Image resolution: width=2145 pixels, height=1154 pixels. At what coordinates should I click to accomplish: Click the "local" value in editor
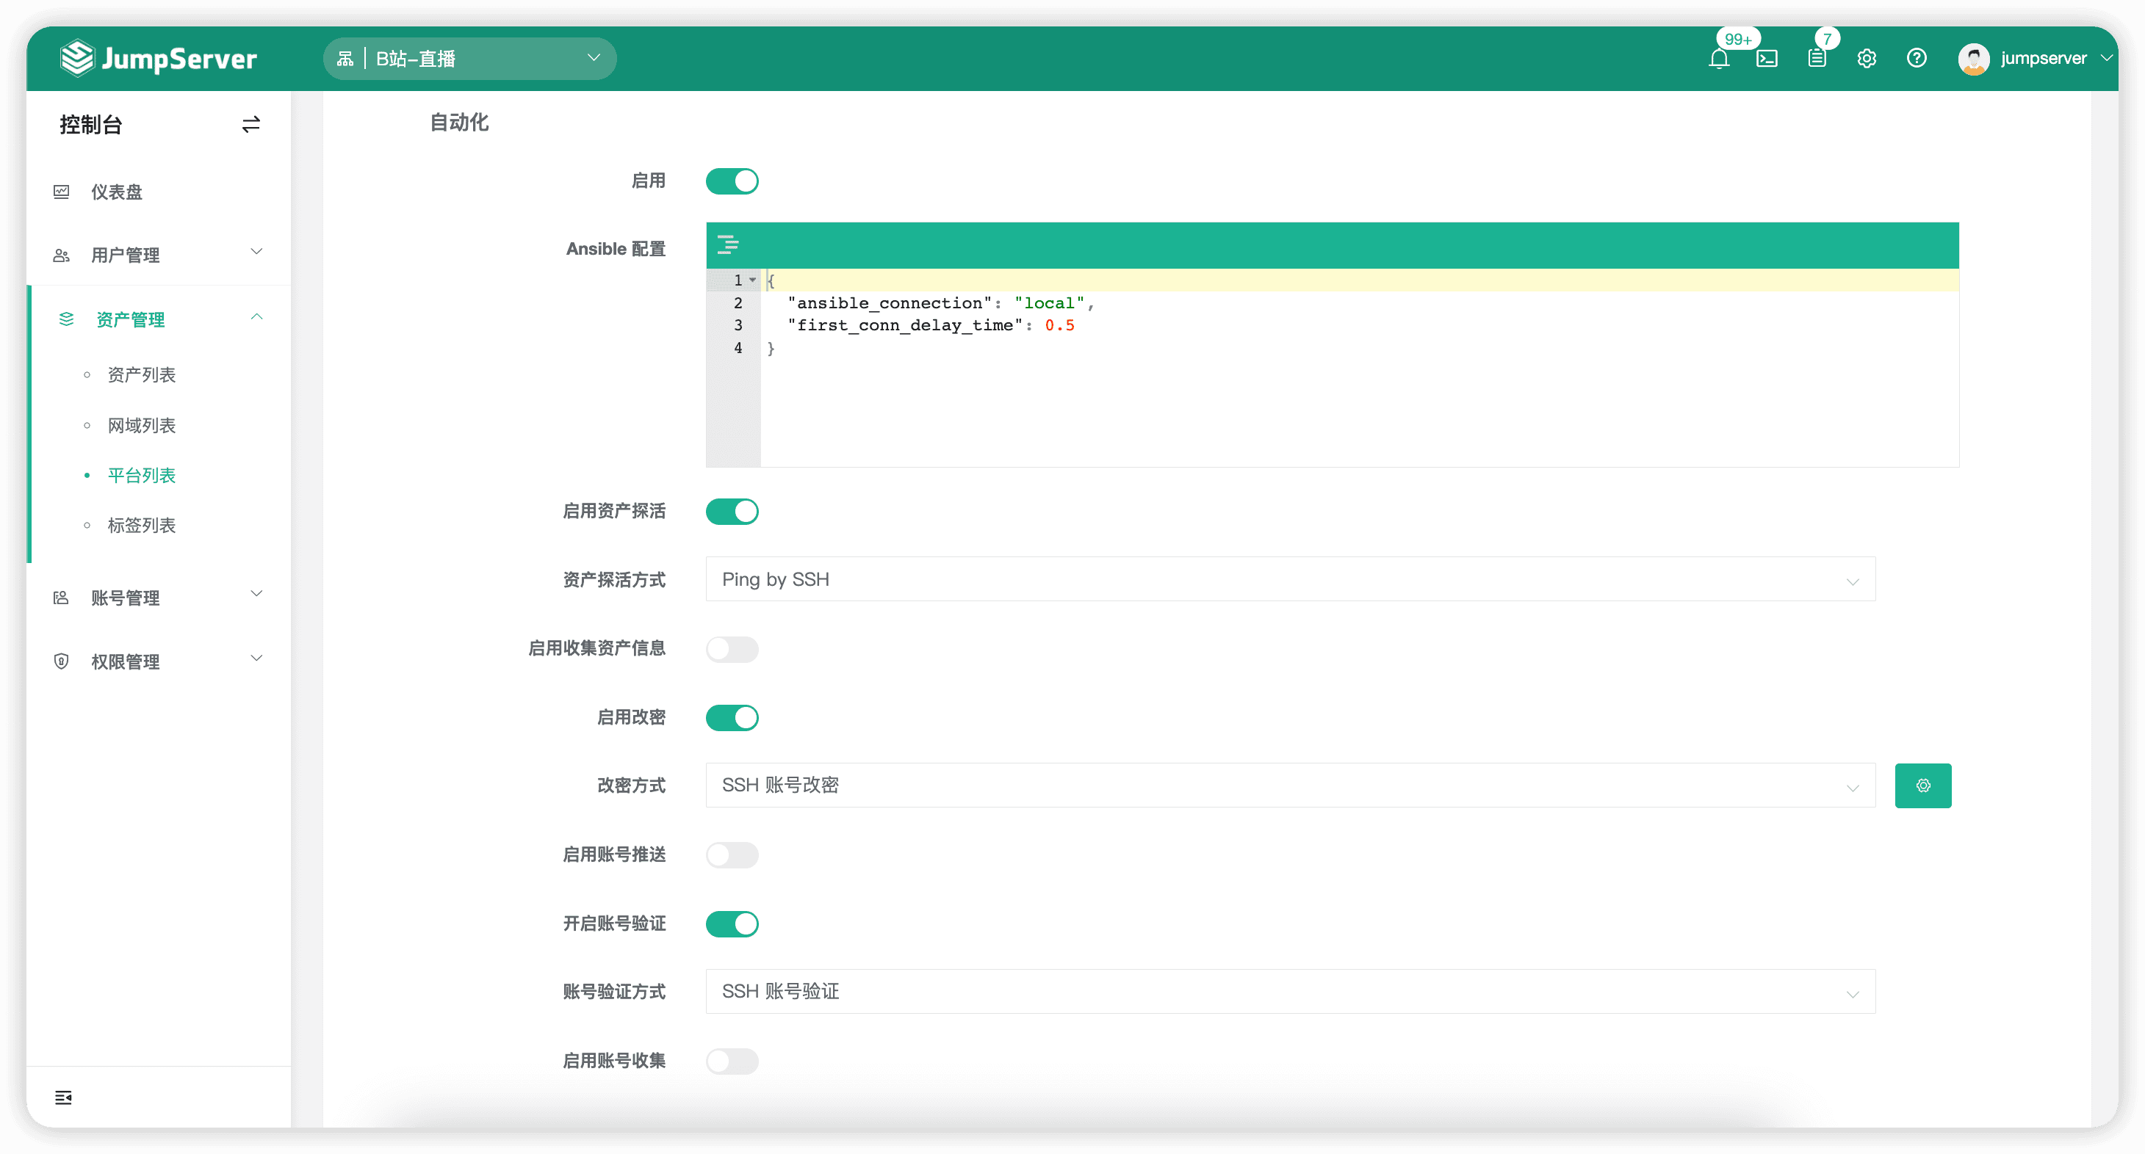1049,303
